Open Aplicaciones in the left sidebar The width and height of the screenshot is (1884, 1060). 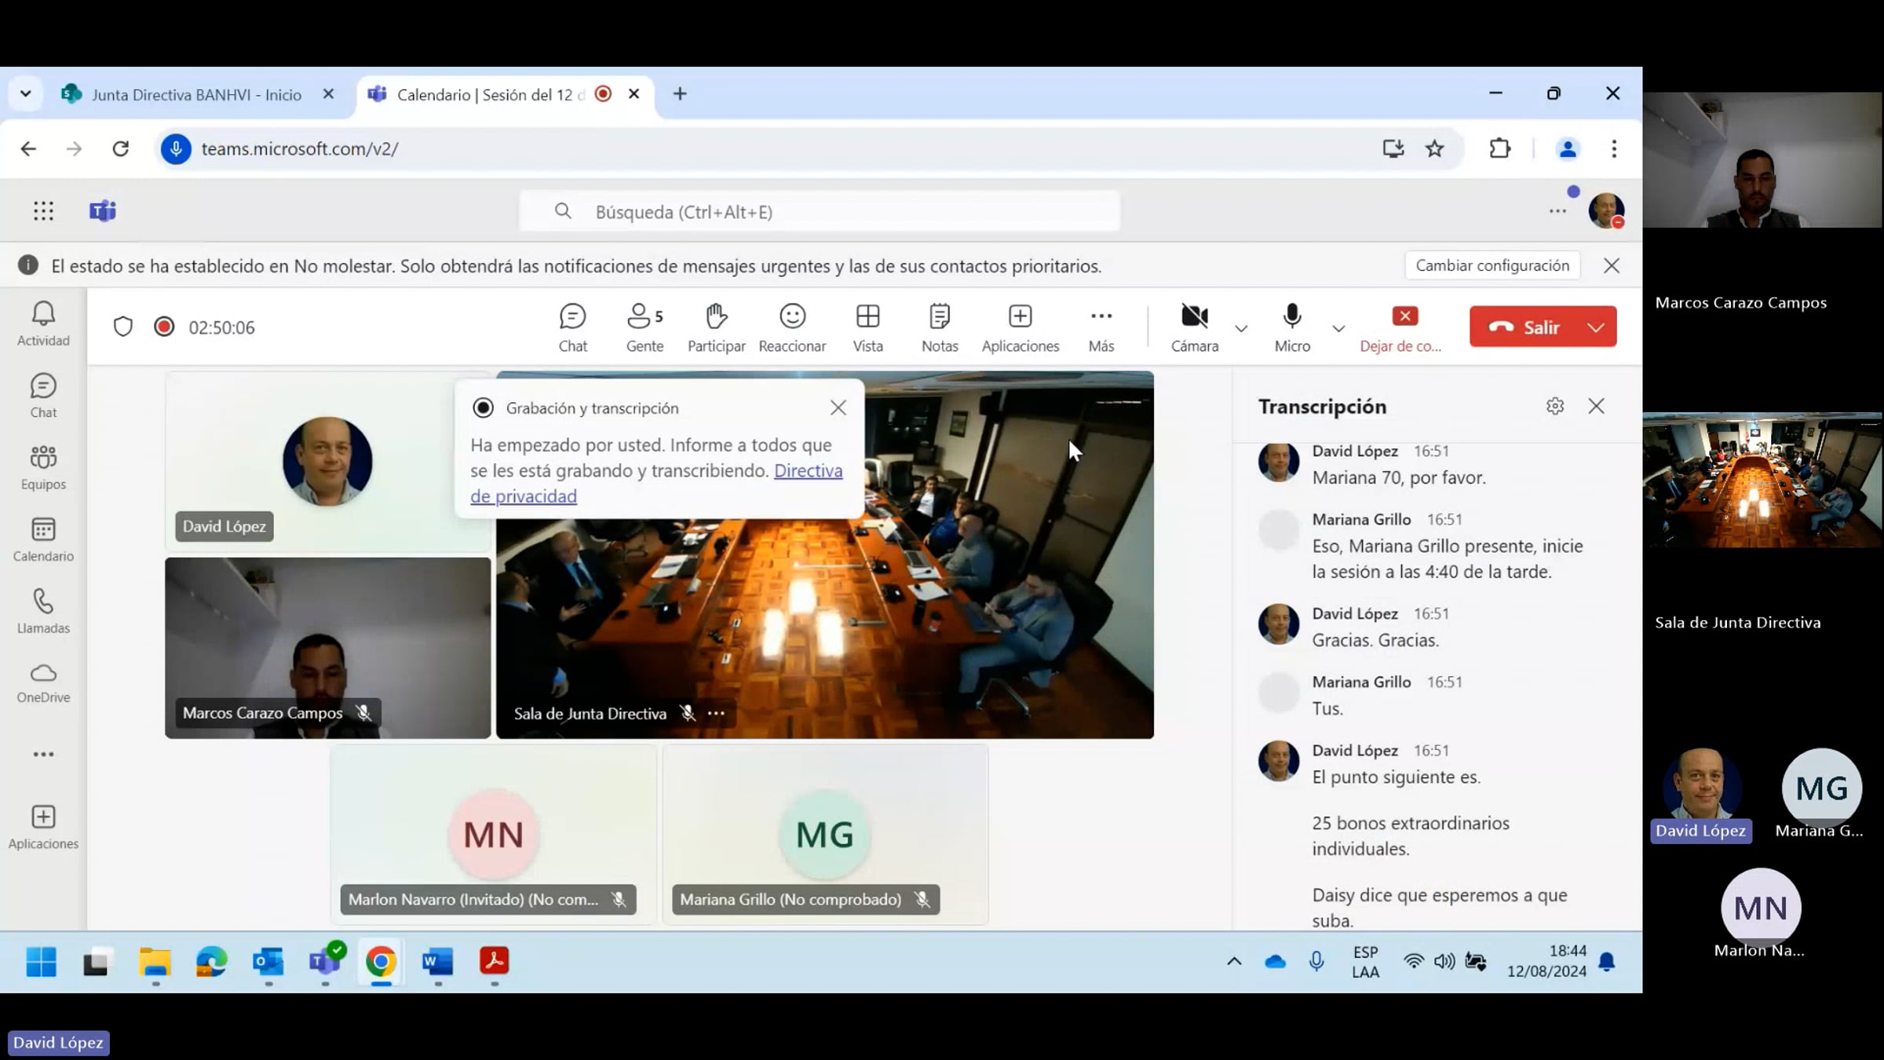(43, 827)
